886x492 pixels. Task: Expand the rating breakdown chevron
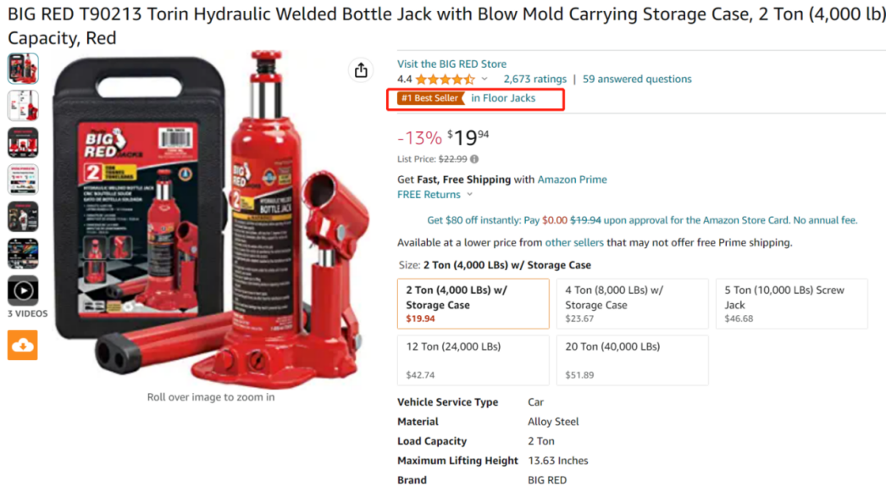click(485, 80)
